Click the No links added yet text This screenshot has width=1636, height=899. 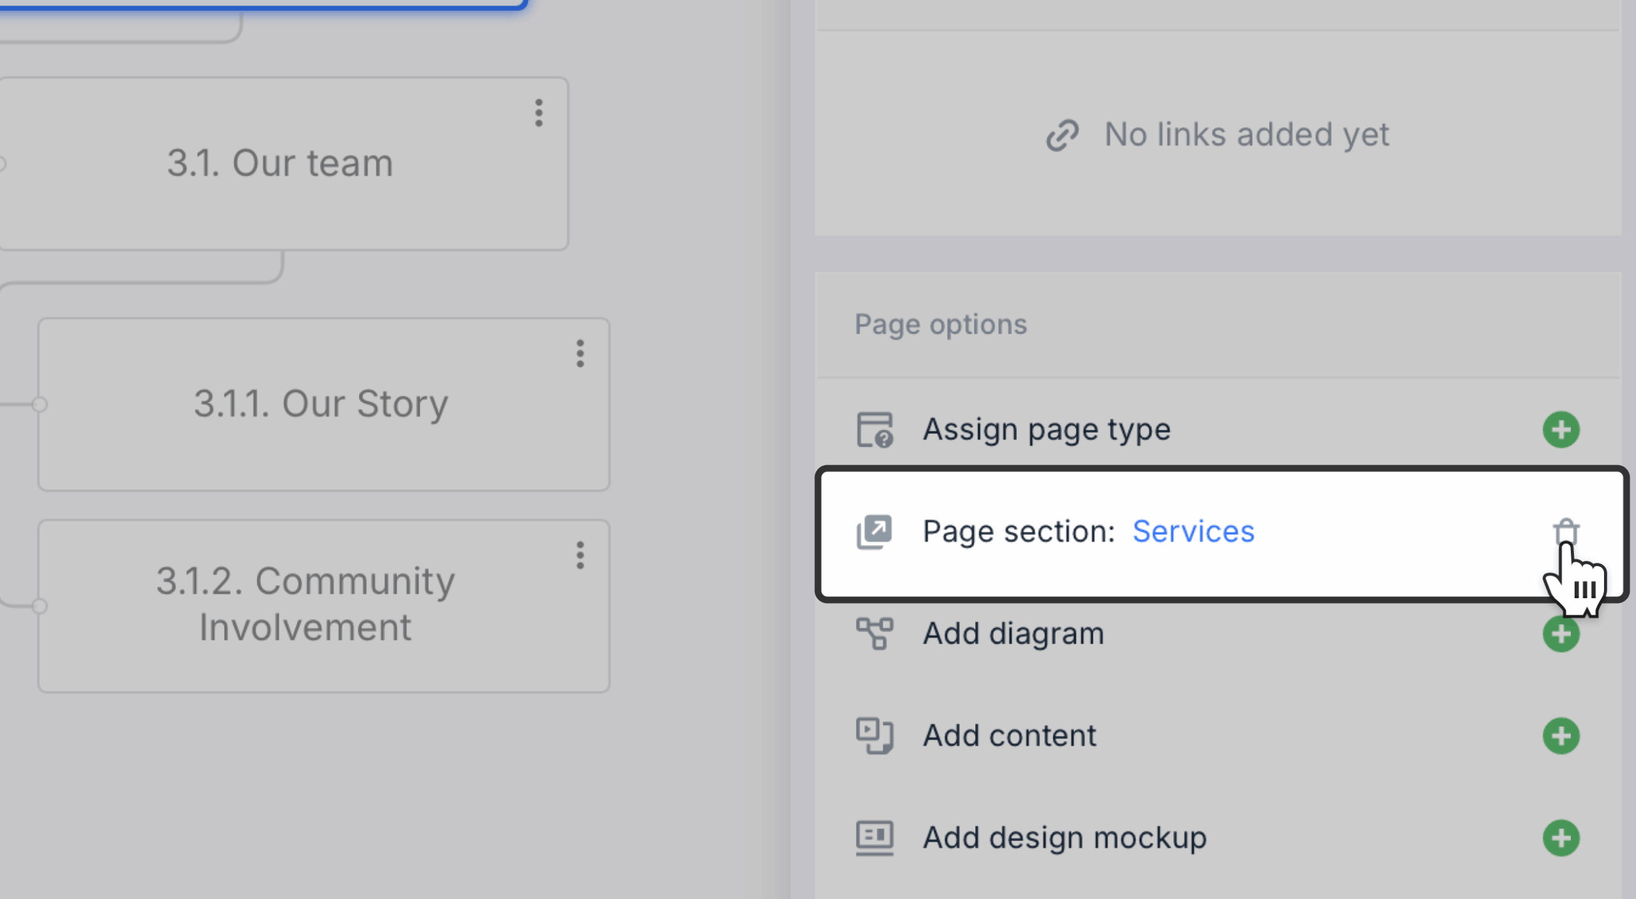[x=1247, y=135]
